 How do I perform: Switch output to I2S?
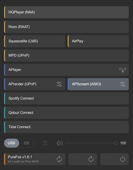(x=26, y=143)
